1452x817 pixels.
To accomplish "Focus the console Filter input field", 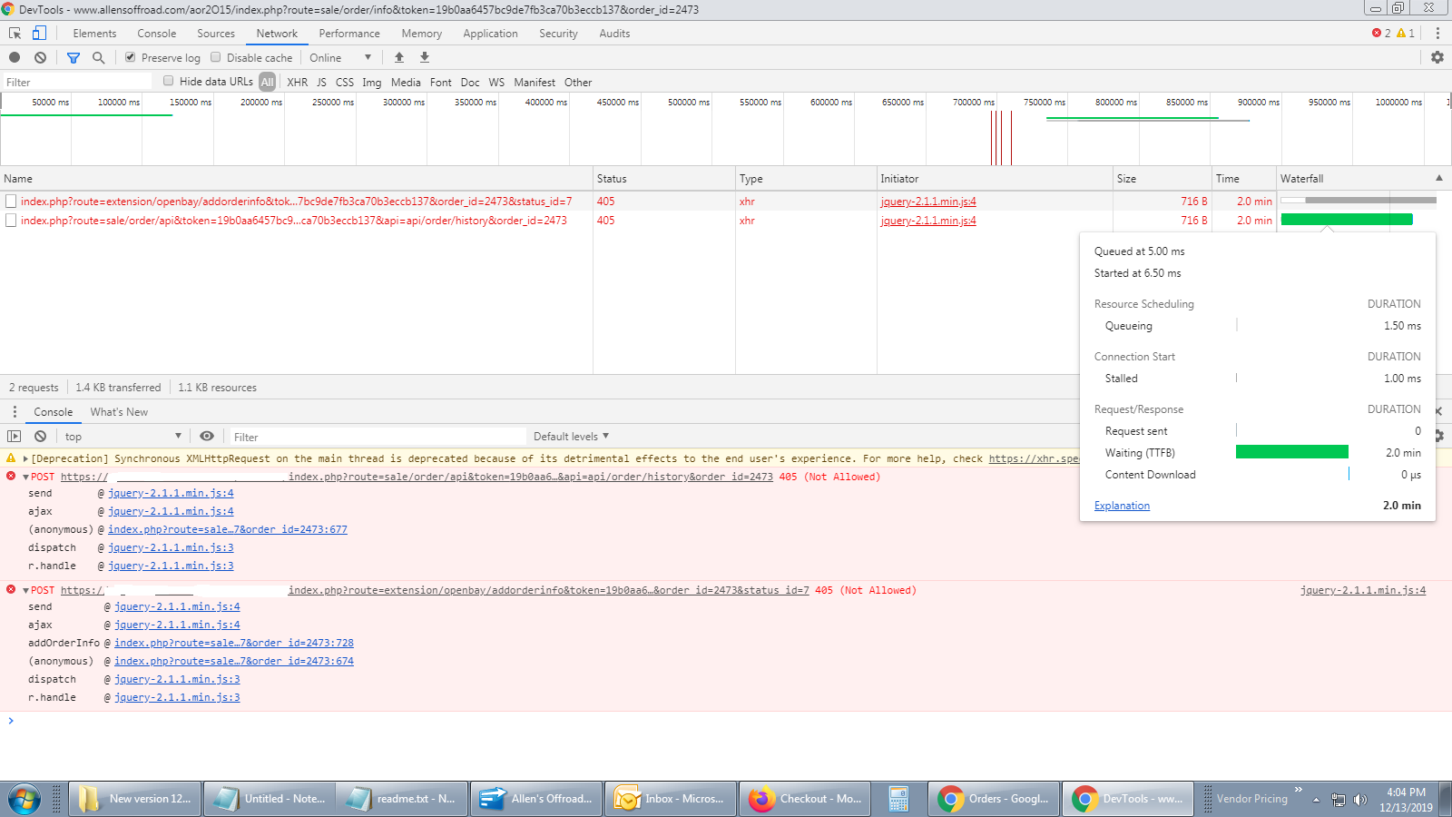I will 378,437.
